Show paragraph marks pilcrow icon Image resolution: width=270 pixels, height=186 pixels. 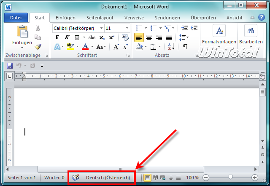(185, 47)
